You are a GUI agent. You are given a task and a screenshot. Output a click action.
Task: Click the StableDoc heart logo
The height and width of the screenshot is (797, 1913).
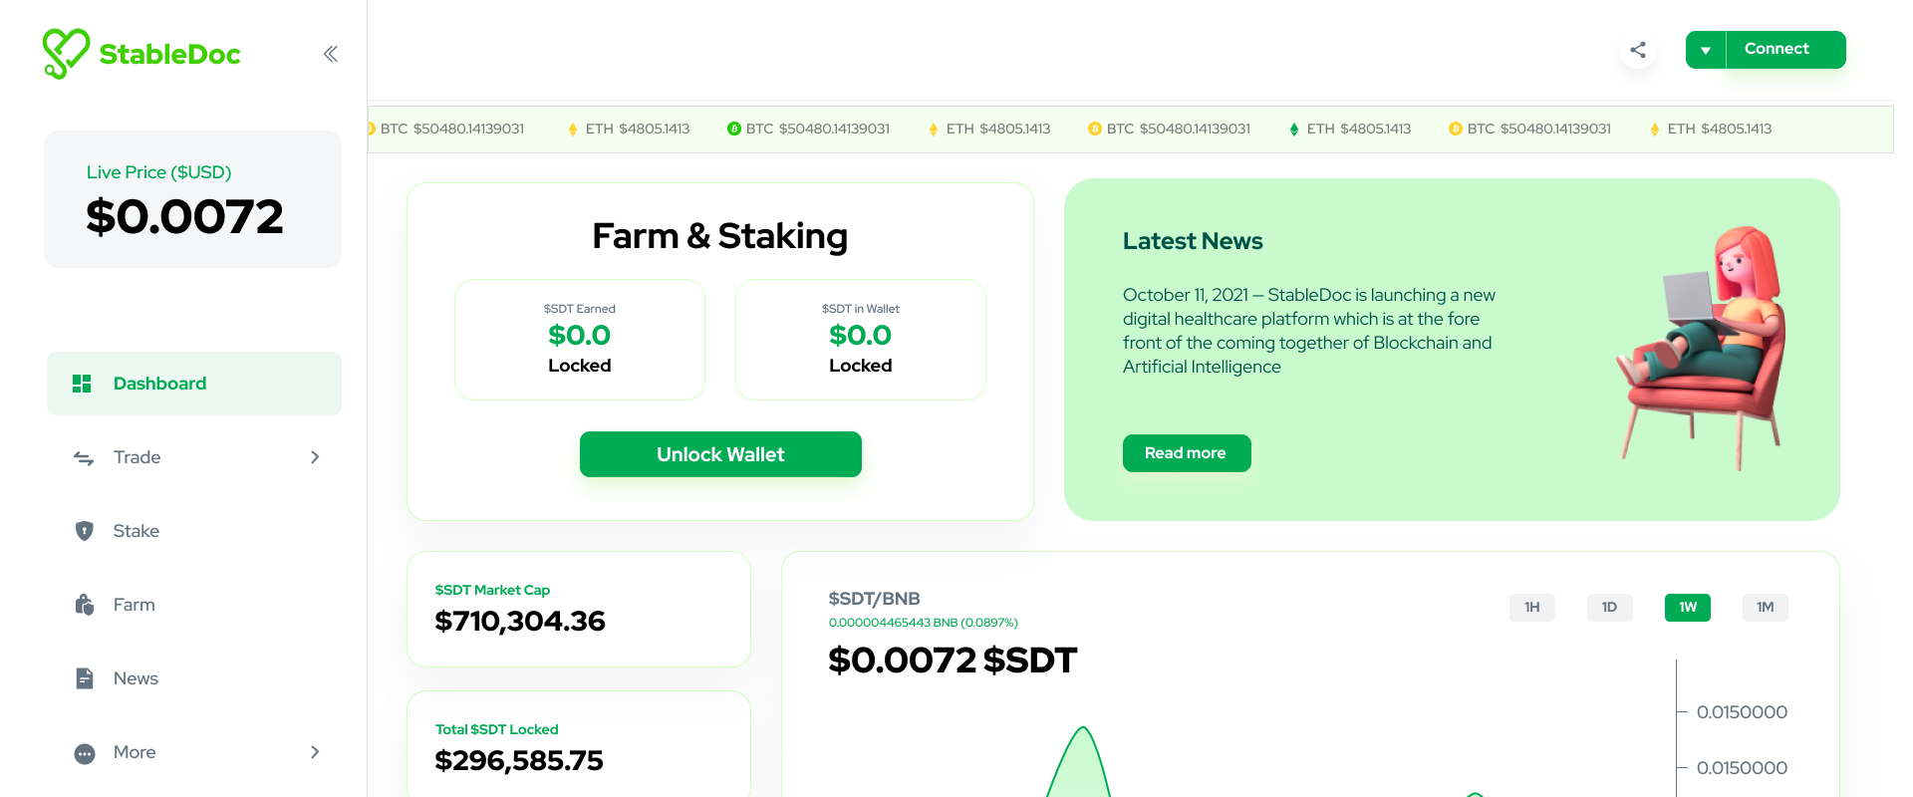66,54
